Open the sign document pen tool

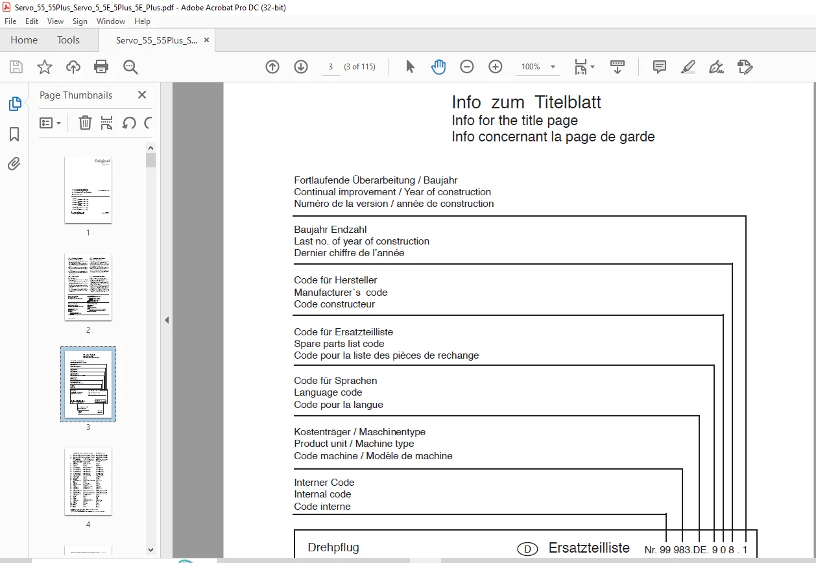point(716,67)
